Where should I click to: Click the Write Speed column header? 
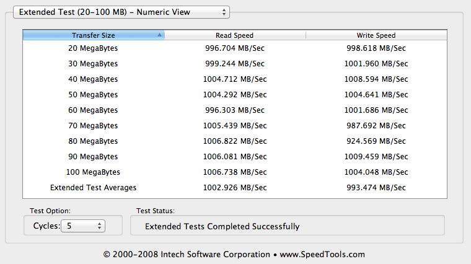pyautogui.click(x=376, y=35)
